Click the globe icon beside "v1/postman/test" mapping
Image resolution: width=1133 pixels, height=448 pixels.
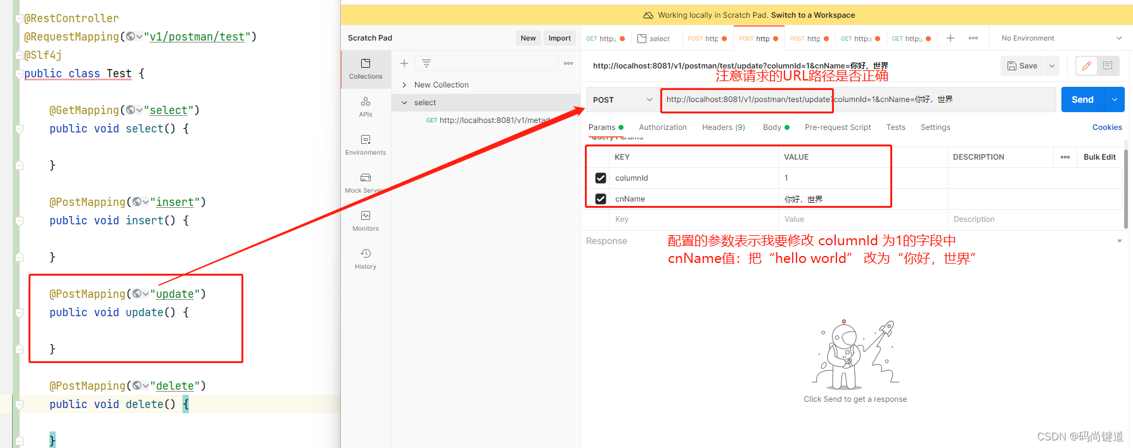[131, 37]
